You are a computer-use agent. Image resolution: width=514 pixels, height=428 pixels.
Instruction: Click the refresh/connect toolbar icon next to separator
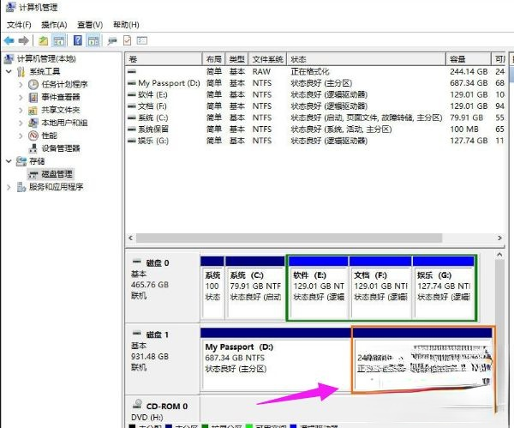coord(112,40)
